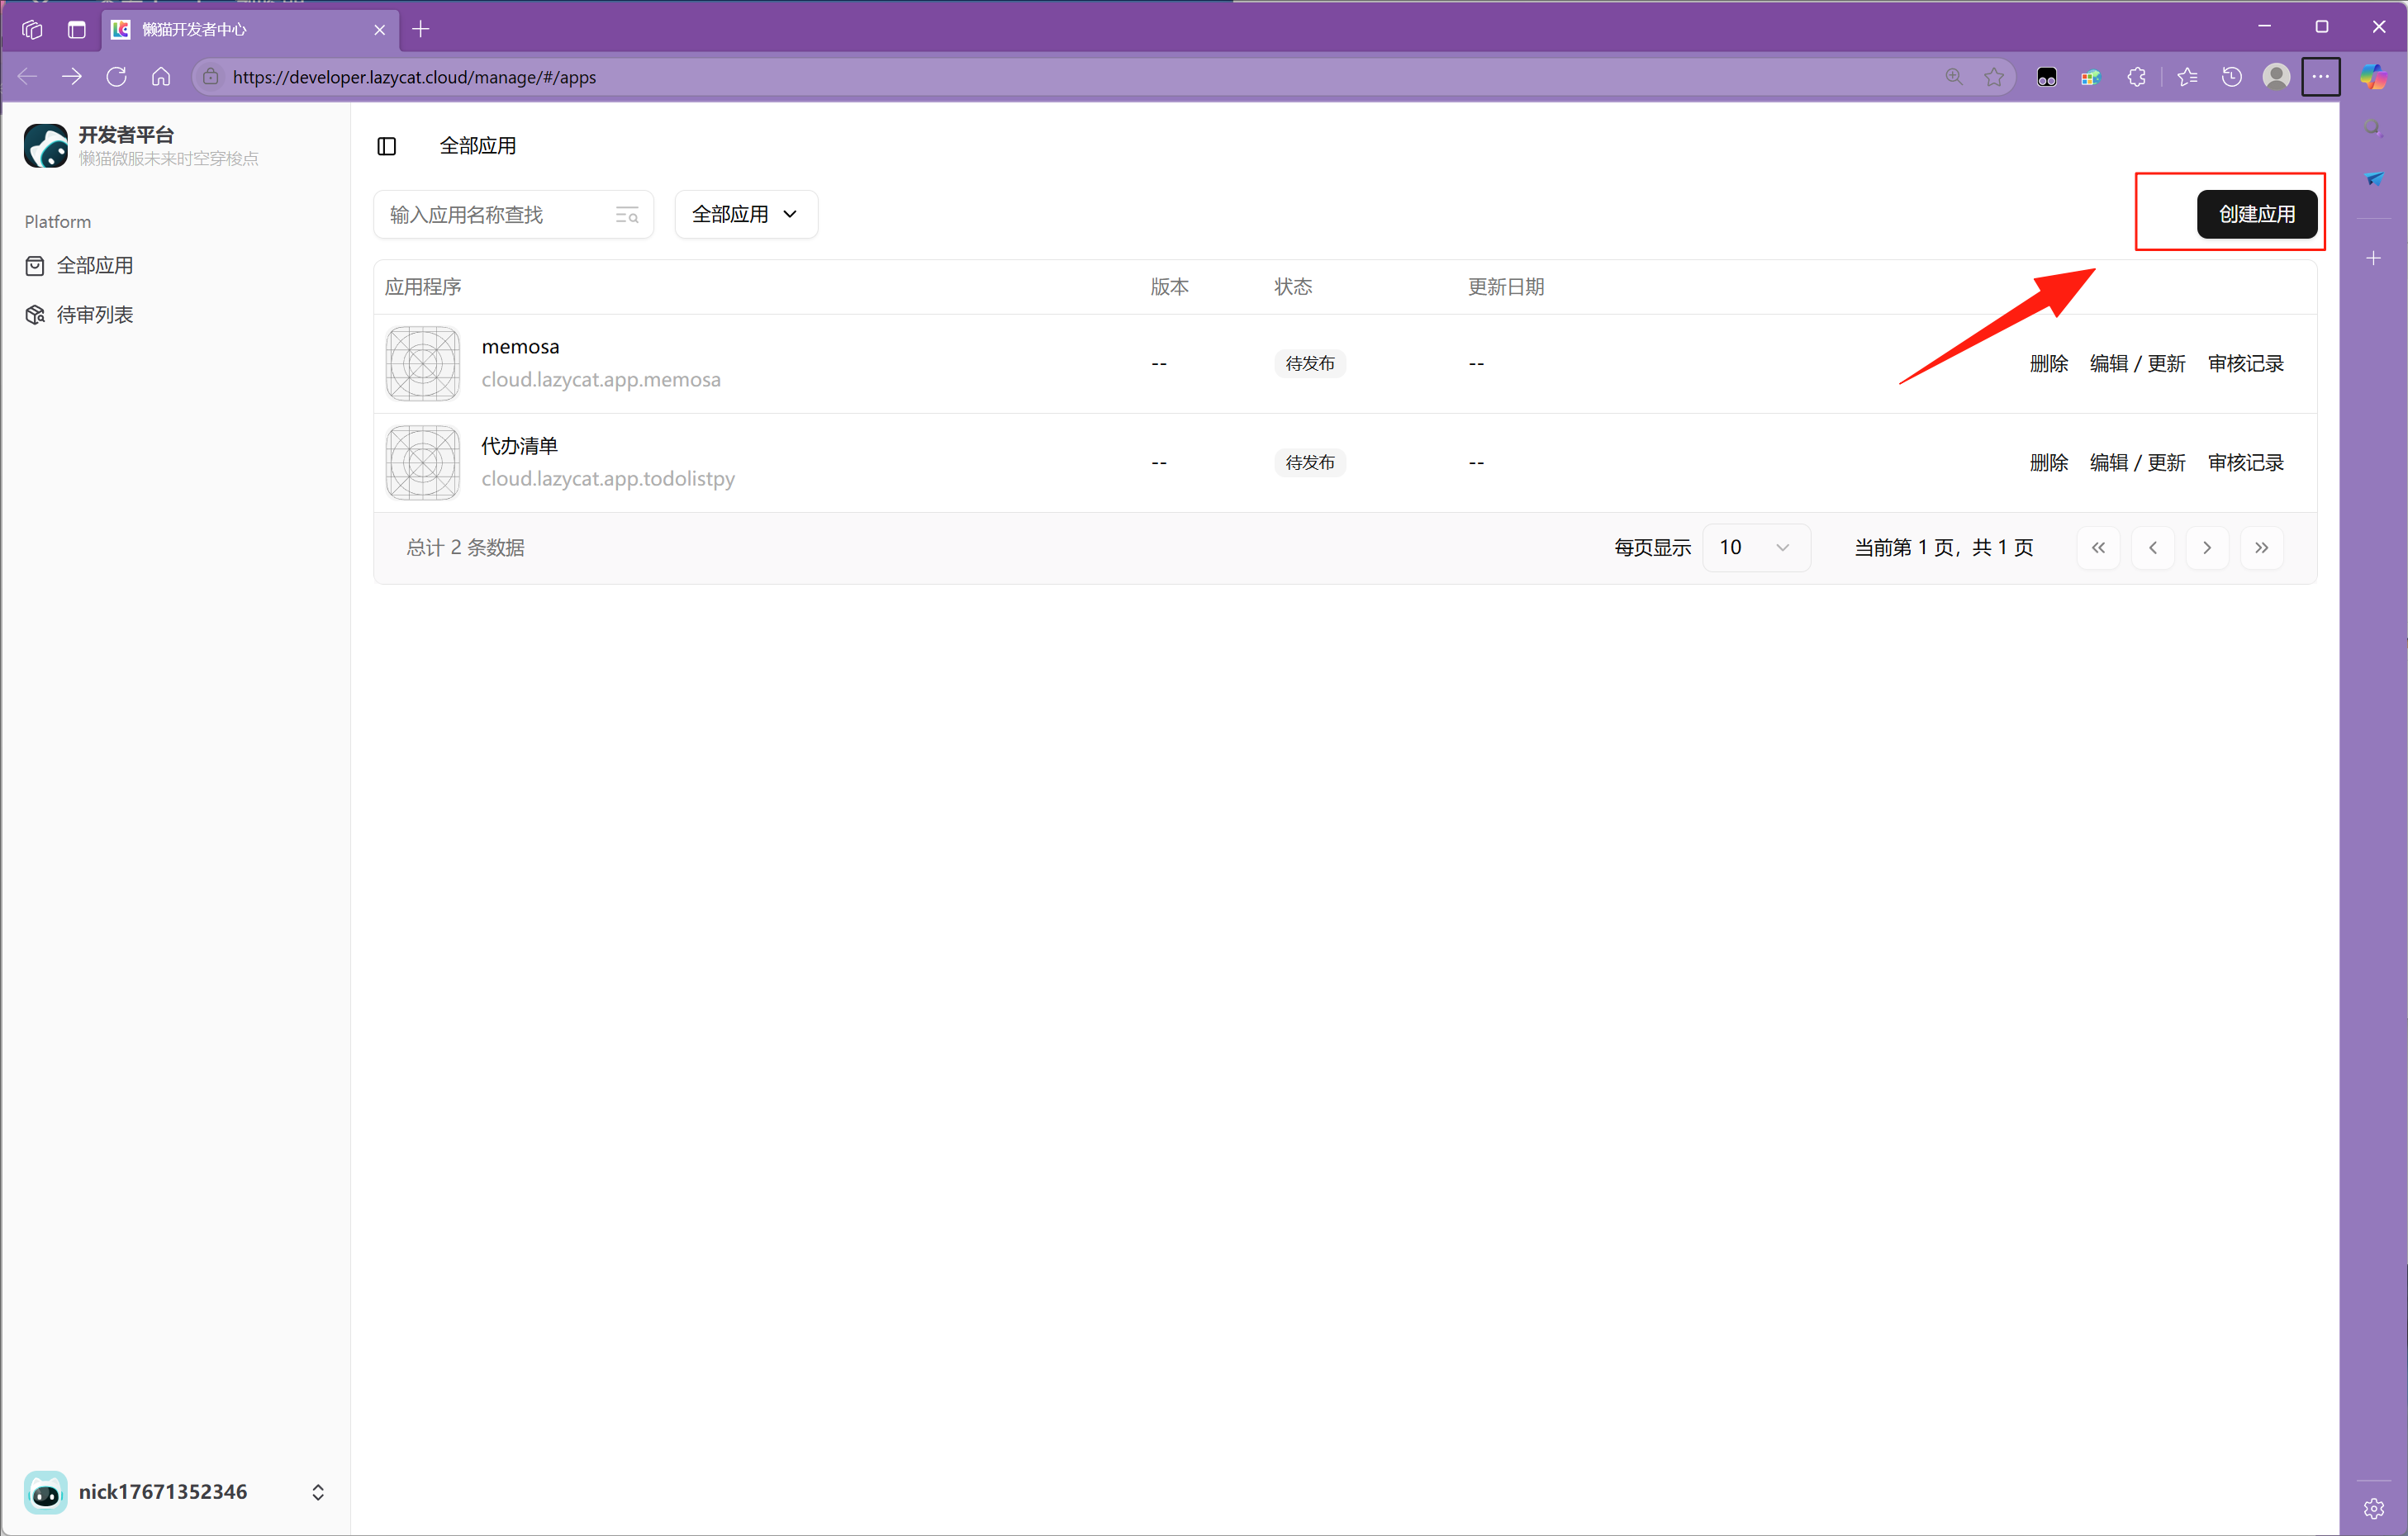Click the browser extensions puzzle icon

(x=2137, y=77)
